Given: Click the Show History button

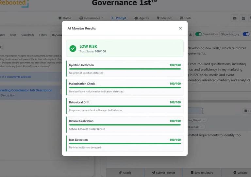Looking at the screenshot, I should 230,34.
